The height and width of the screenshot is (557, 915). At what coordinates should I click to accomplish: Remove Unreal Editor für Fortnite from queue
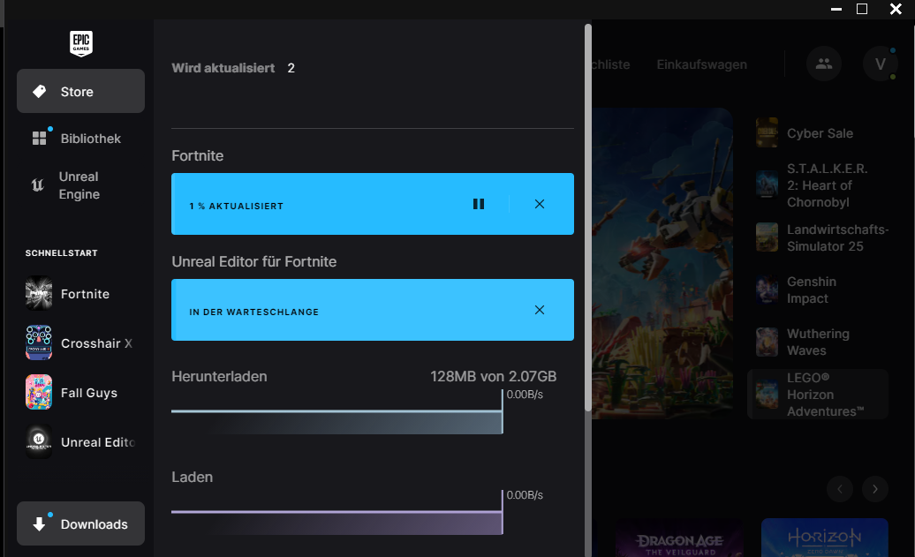pyautogui.click(x=540, y=310)
